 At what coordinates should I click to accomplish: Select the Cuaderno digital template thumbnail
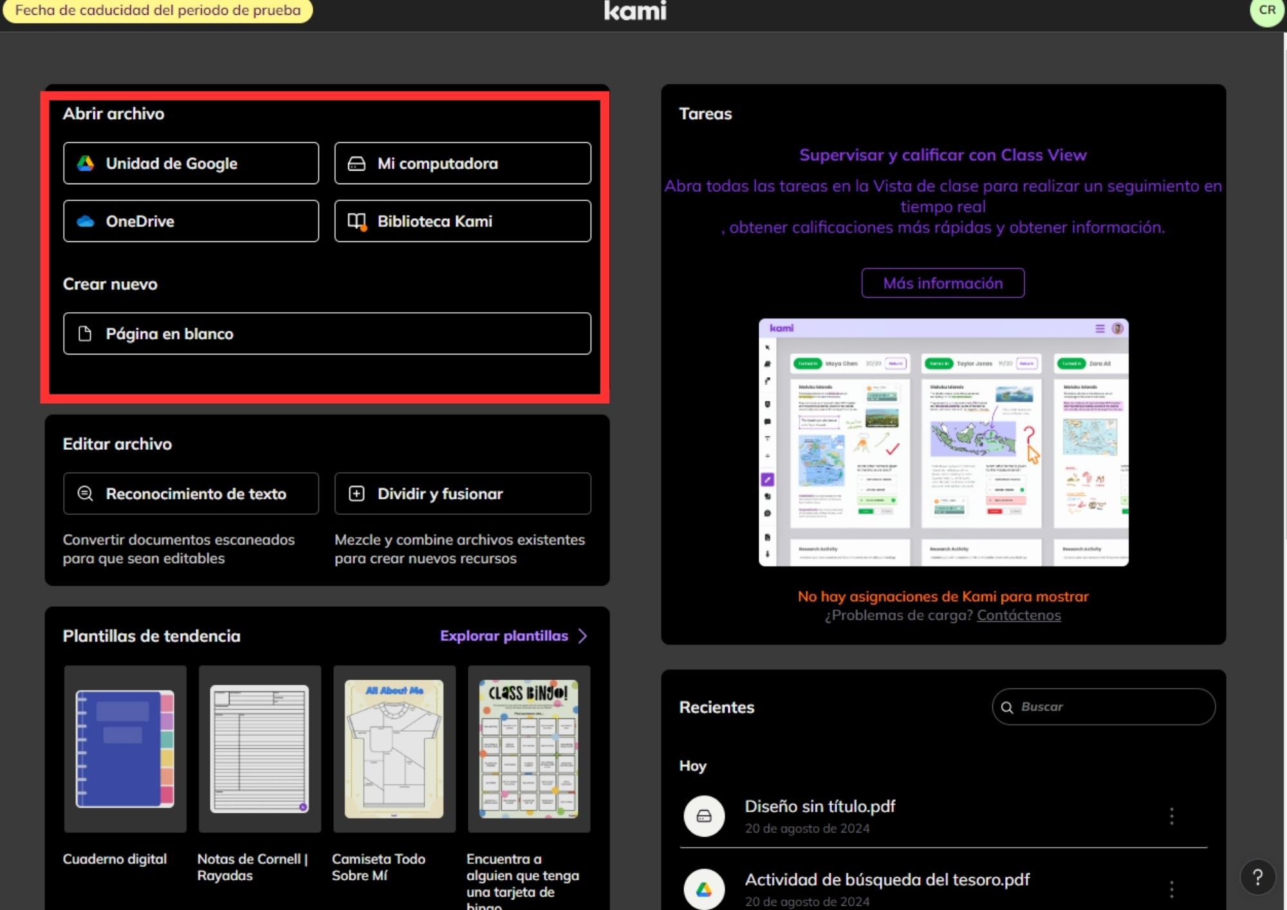pyautogui.click(x=125, y=749)
